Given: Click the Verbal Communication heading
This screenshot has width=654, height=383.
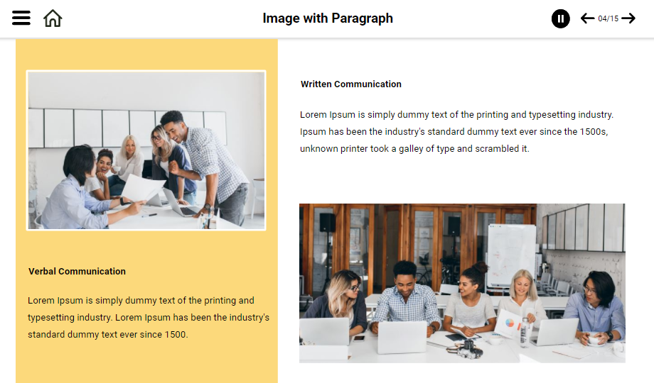Looking at the screenshot, I should coord(77,272).
